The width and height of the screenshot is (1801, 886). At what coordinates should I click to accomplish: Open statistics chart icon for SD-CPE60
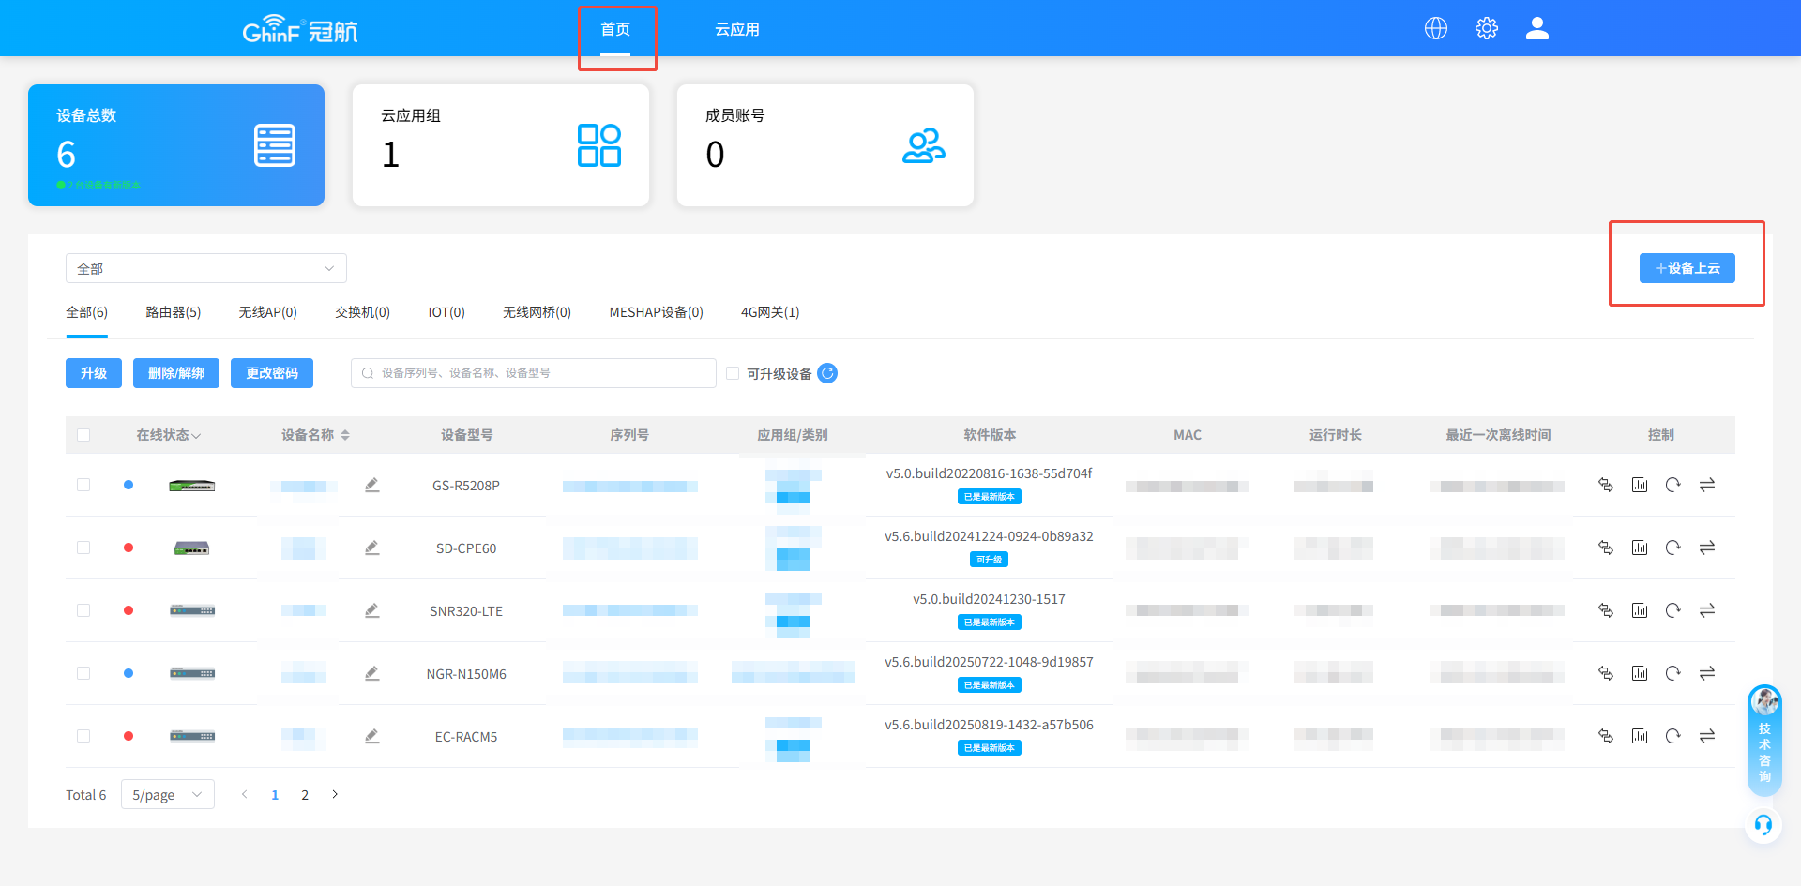point(1639,548)
